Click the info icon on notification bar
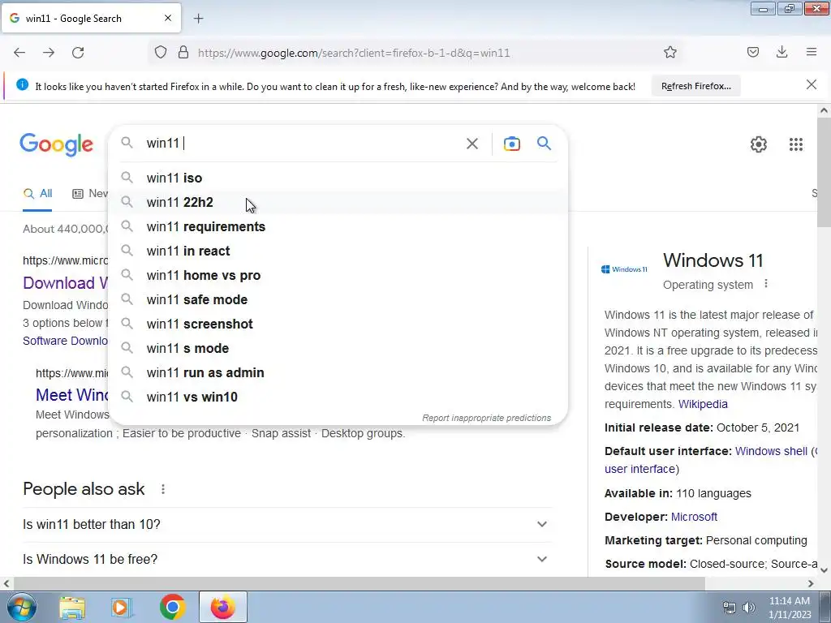831x623 pixels. pos(22,84)
